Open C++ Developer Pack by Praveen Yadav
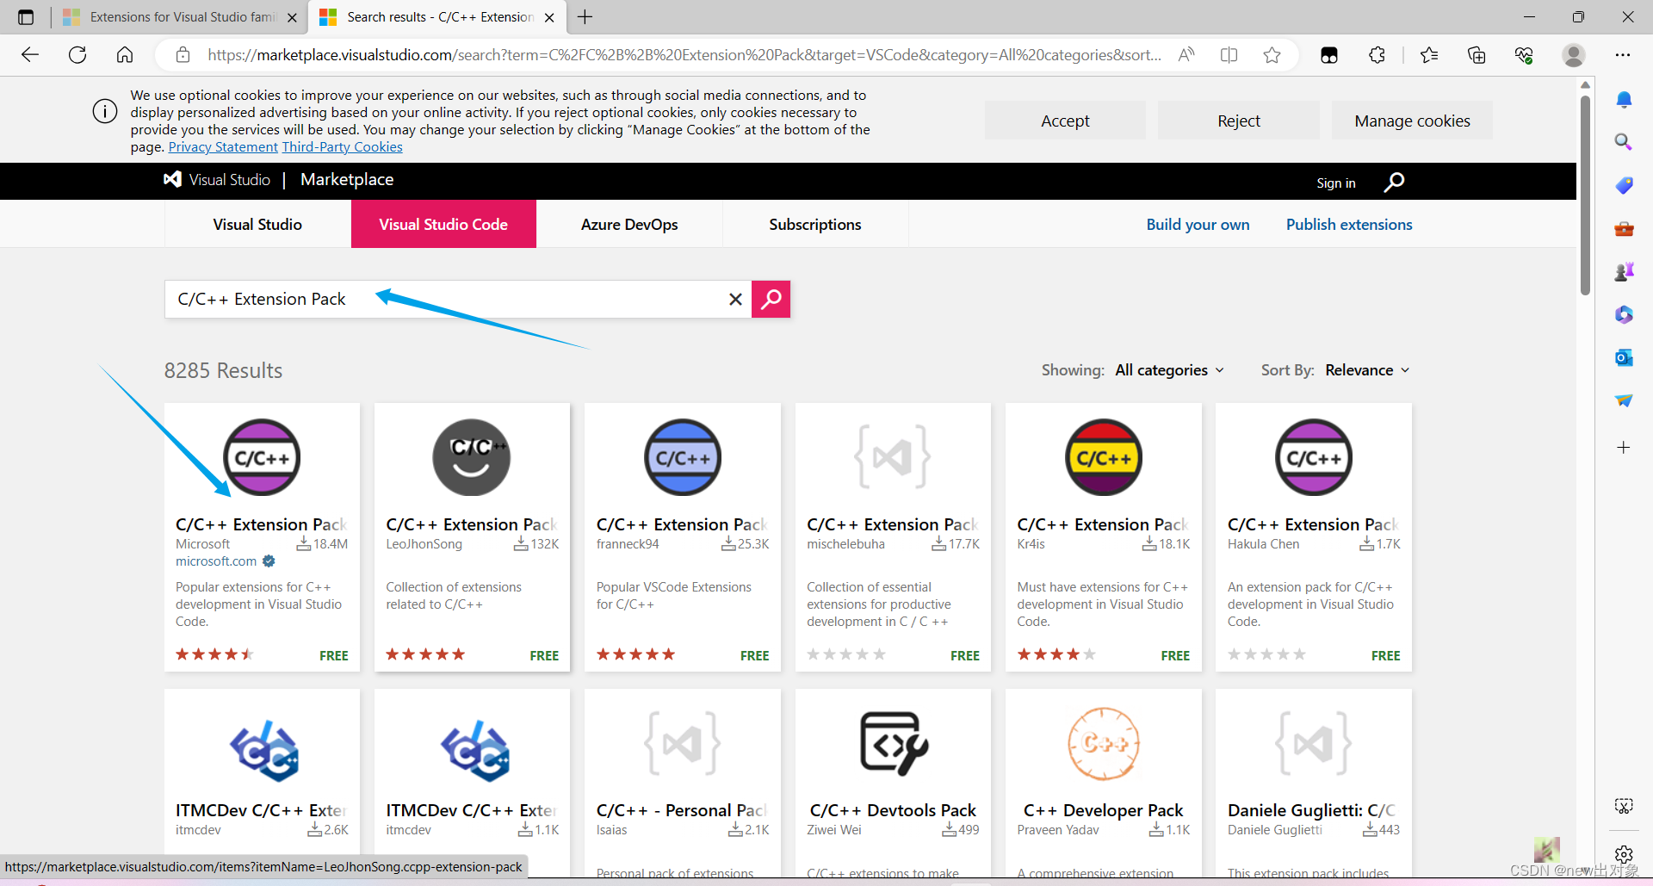This screenshot has height=886, width=1653. pos(1103,784)
